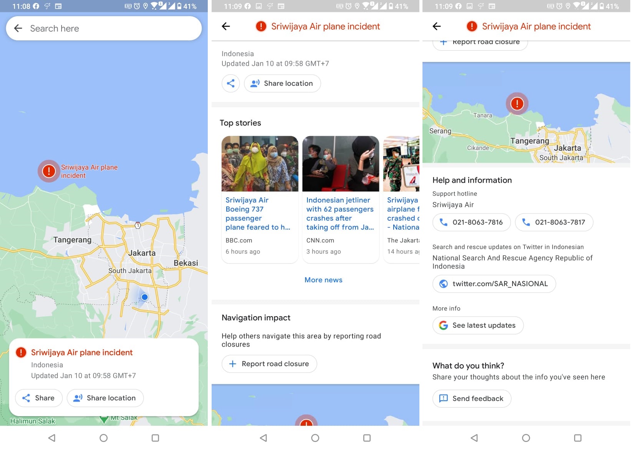
Task: Tap Android back button on middle screen
Action: click(264, 438)
